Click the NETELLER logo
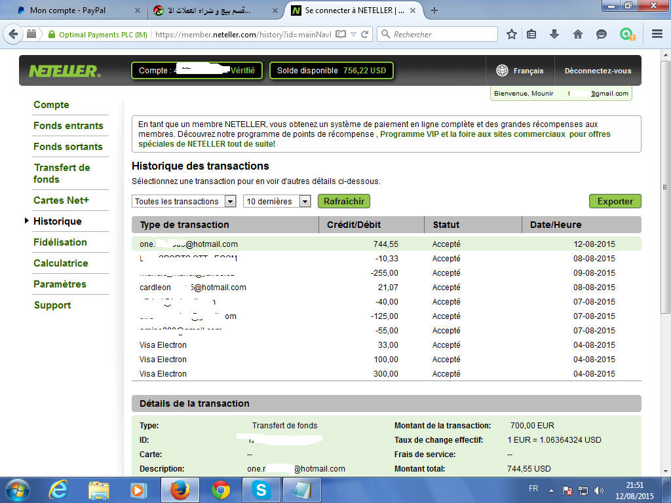Image resolution: width=671 pixels, height=503 pixels. pyautogui.click(x=65, y=71)
